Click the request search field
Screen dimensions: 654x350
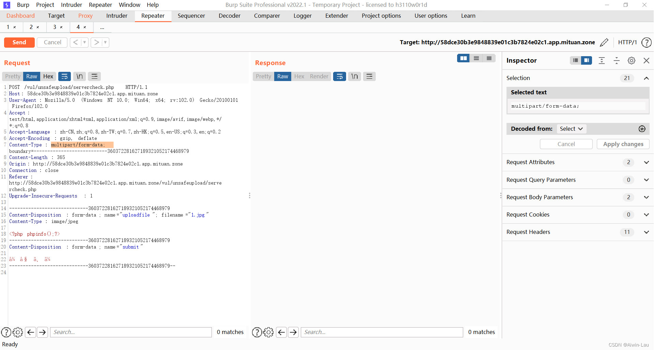coord(131,332)
